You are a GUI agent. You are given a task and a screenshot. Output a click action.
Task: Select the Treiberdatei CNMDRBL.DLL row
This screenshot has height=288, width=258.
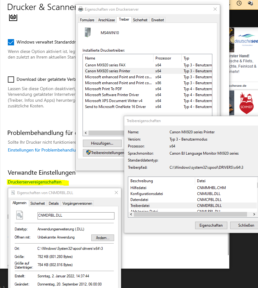[193, 206]
